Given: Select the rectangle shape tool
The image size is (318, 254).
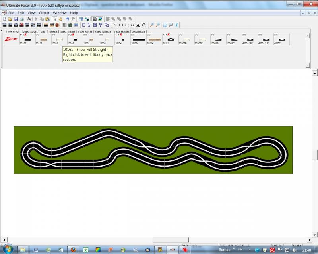Looking at the screenshot, I should [121, 25].
